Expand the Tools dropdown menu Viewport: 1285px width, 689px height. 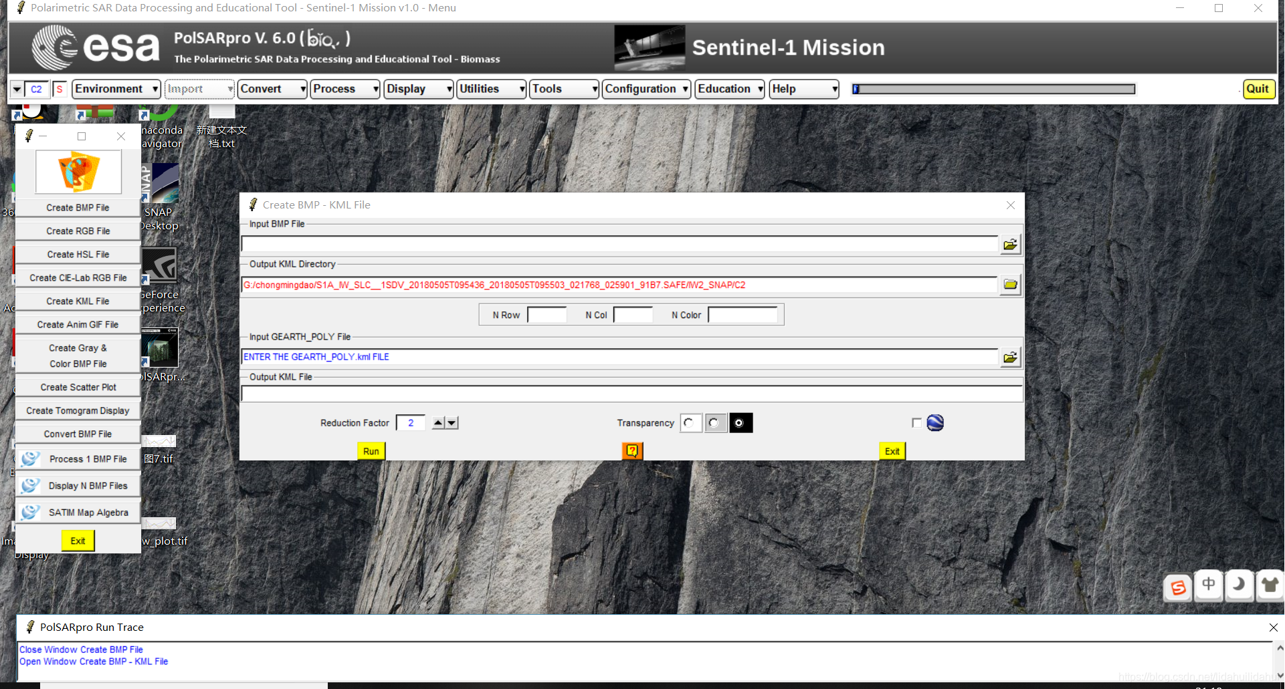pos(565,89)
